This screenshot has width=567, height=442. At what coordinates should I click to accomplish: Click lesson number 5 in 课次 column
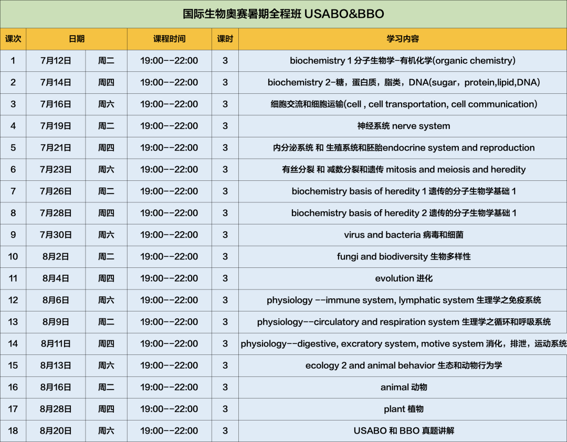[x=13, y=148]
